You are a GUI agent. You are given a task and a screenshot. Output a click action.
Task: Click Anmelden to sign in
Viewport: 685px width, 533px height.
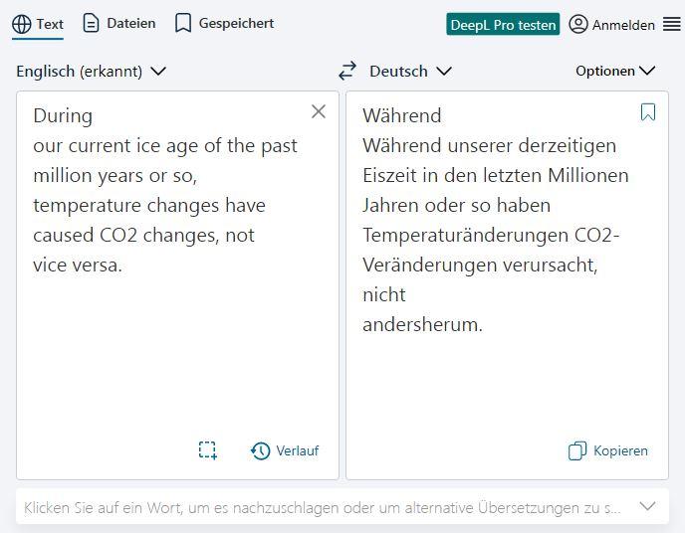pos(612,25)
